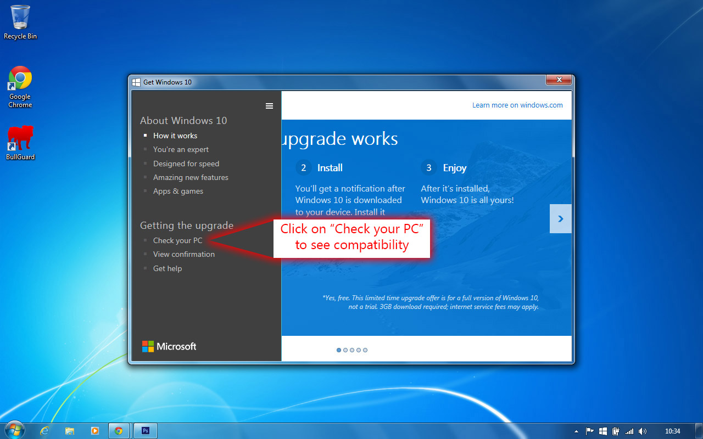Open the hamburger menu in Get Windows 10
Image resolution: width=703 pixels, height=439 pixels.
(269, 106)
